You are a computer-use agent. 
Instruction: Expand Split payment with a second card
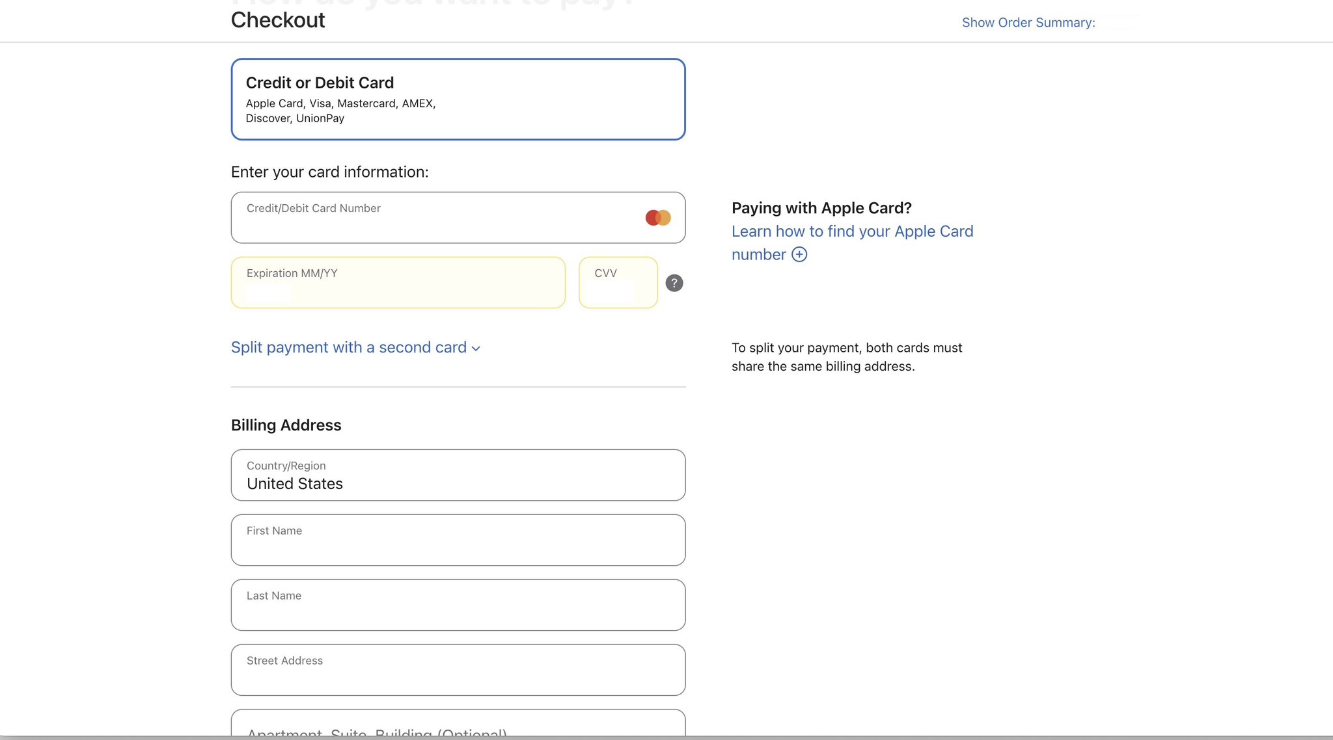point(355,347)
